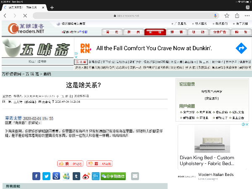Open the 分类广告 navigation tab
Viewport: 252px width, 189px height.
(x=220, y=32)
